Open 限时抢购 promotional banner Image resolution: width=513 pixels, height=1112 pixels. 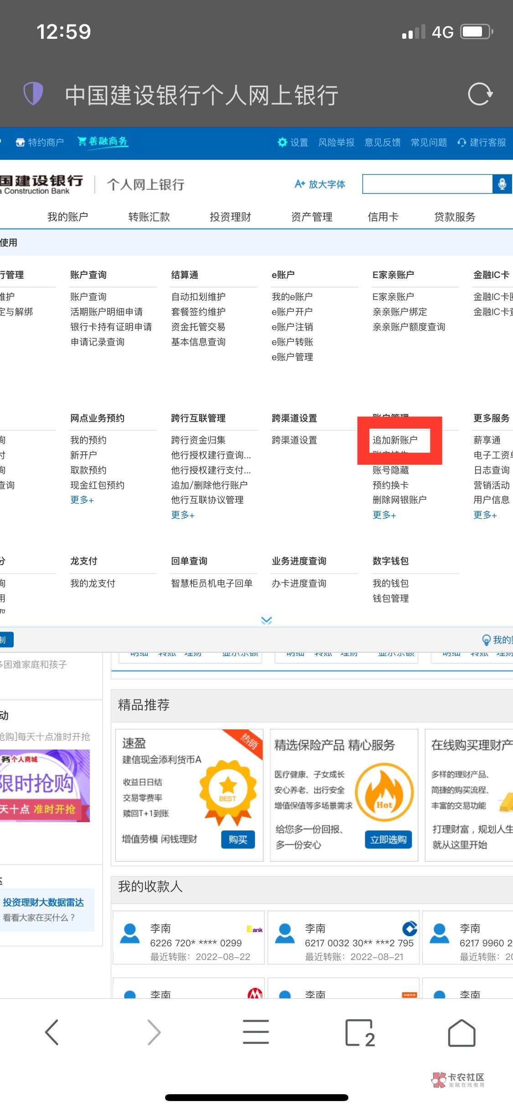point(45,786)
